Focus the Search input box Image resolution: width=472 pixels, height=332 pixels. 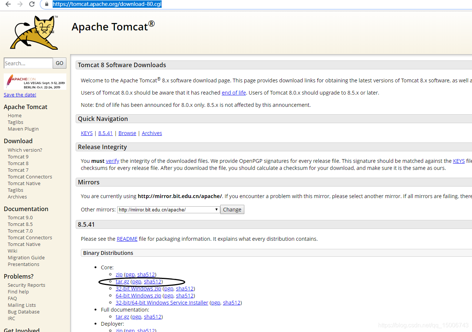[28, 63]
